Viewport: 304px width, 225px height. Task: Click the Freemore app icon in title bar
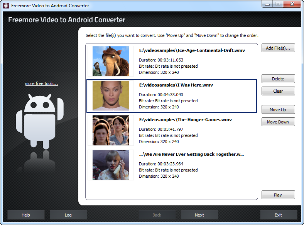point(6,5)
